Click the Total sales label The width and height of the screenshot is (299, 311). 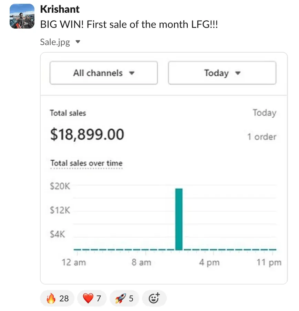(x=68, y=113)
